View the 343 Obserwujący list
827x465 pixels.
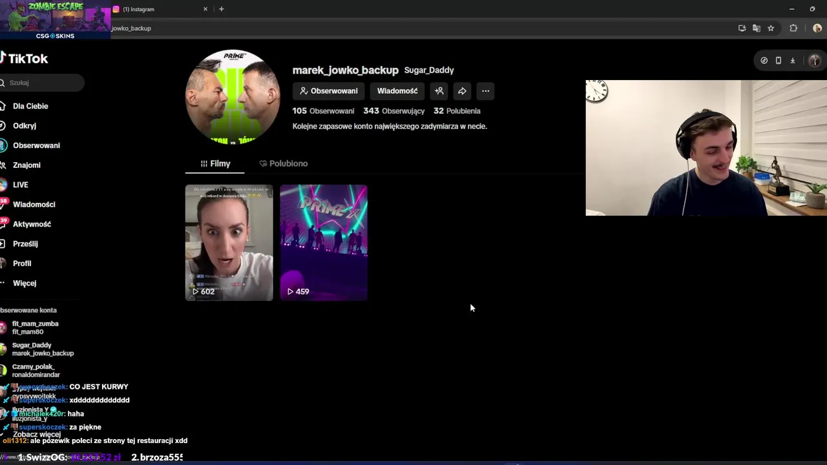click(393, 111)
